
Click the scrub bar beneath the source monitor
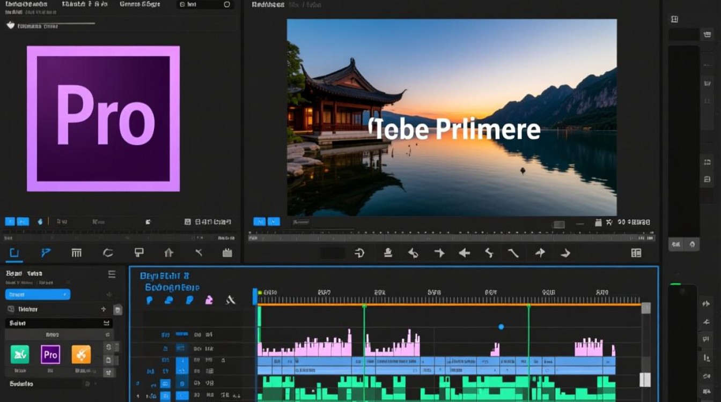pyautogui.click(x=120, y=237)
